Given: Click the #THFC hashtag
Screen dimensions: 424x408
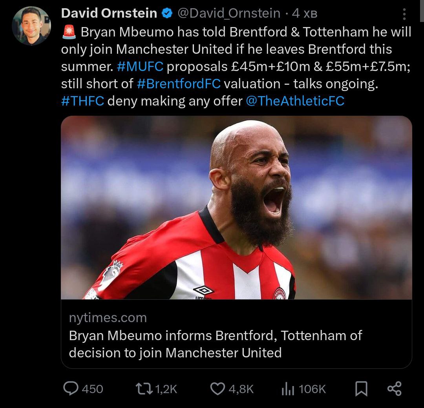Looking at the screenshot, I should (x=82, y=101).
